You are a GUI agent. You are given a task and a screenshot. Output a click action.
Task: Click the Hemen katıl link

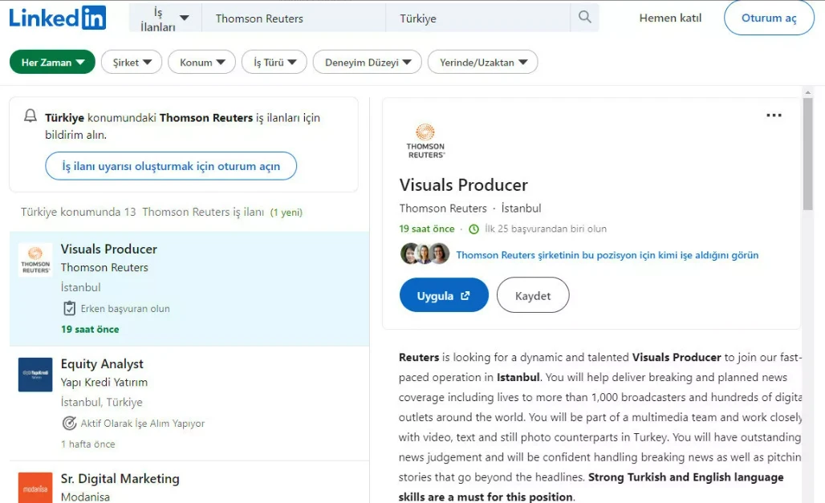(670, 18)
